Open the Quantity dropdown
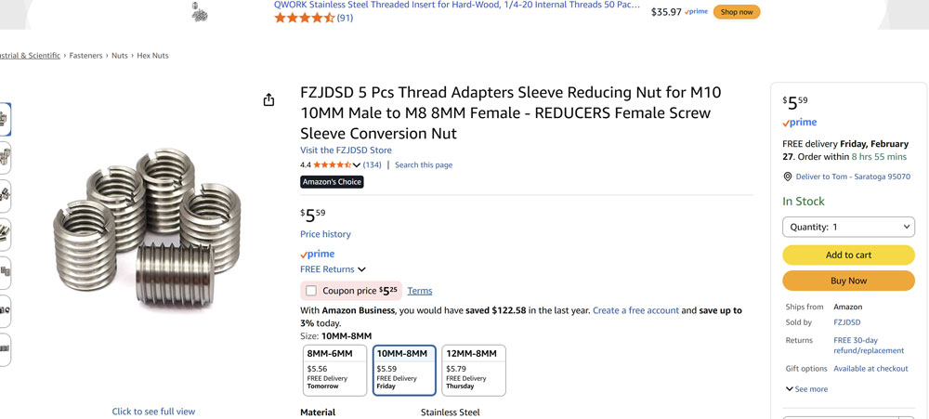 848,227
